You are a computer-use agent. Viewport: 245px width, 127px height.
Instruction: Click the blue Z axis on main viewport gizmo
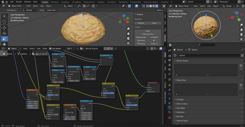(124, 15)
